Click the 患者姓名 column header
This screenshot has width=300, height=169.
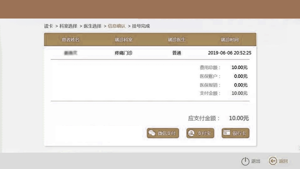(x=70, y=40)
